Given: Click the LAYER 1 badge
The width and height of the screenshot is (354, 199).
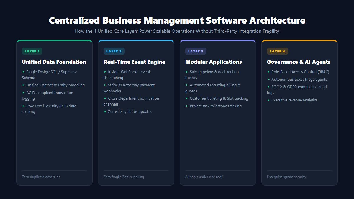Looking at the screenshot, I should [x=32, y=51].
